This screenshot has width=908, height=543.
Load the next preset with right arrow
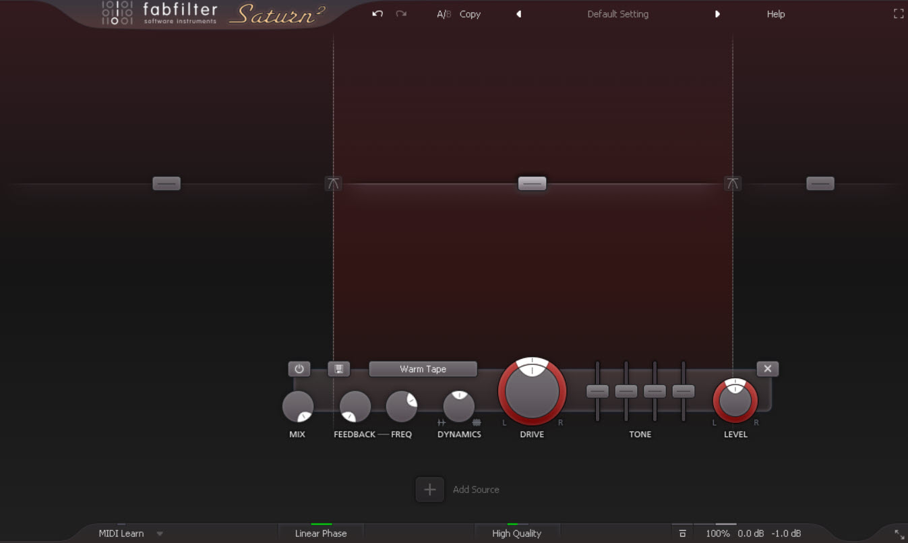coord(717,13)
